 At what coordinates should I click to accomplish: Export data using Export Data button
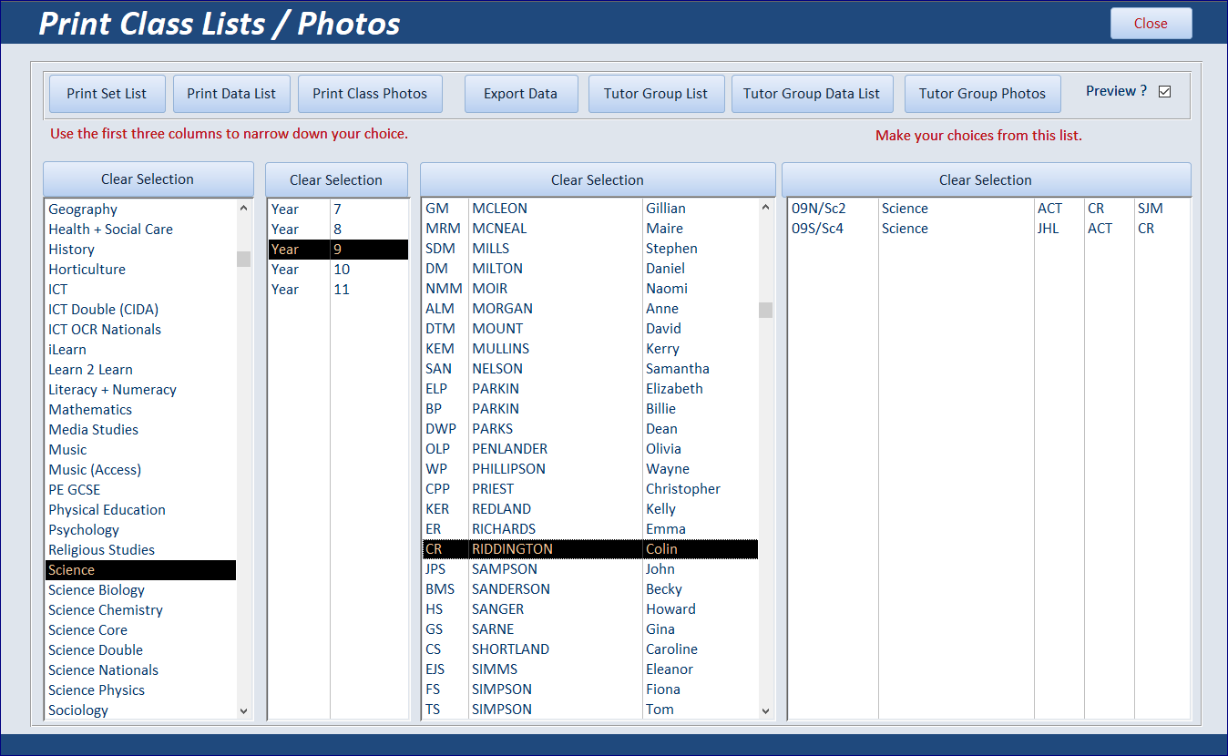[521, 94]
